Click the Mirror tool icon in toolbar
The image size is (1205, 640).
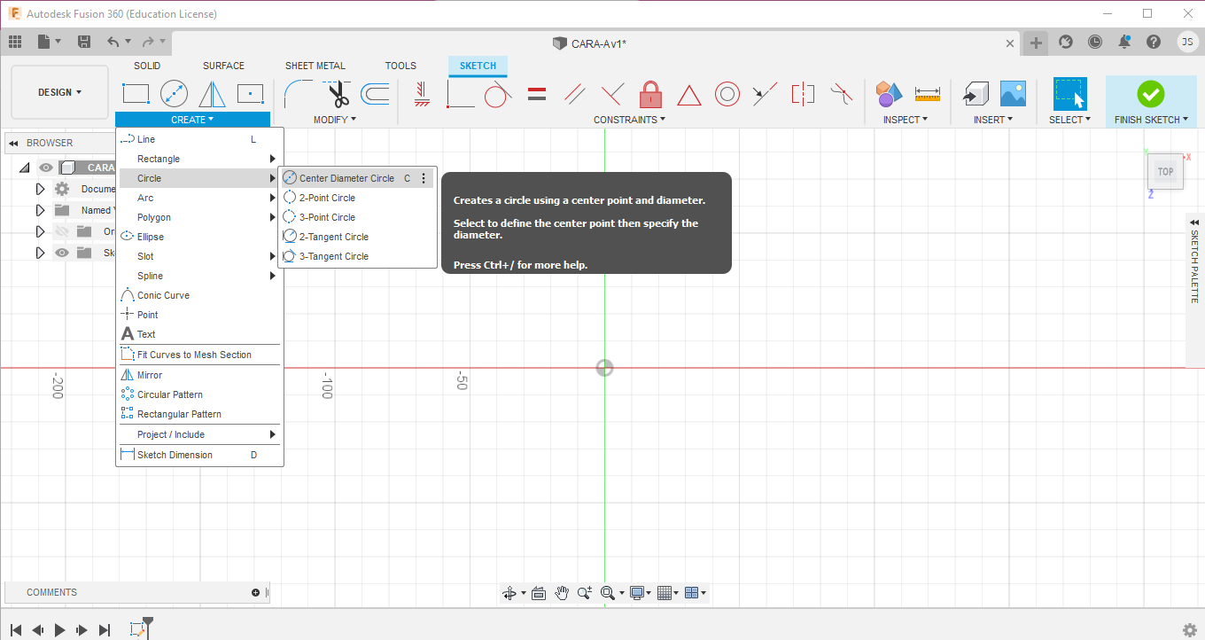coord(213,93)
